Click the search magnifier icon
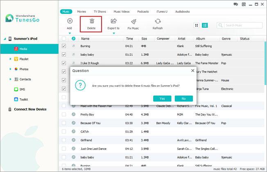Screen dimensions: 267x172 point(220,25)
